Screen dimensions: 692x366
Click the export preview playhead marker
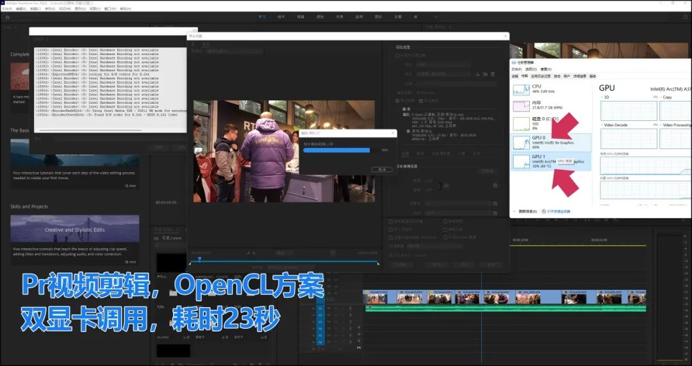click(199, 259)
